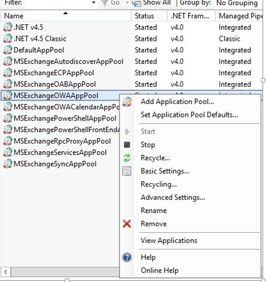Sort by the Managed Pipe column header
Image resolution: width=267 pixels, height=282 pixels.
click(x=239, y=16)
